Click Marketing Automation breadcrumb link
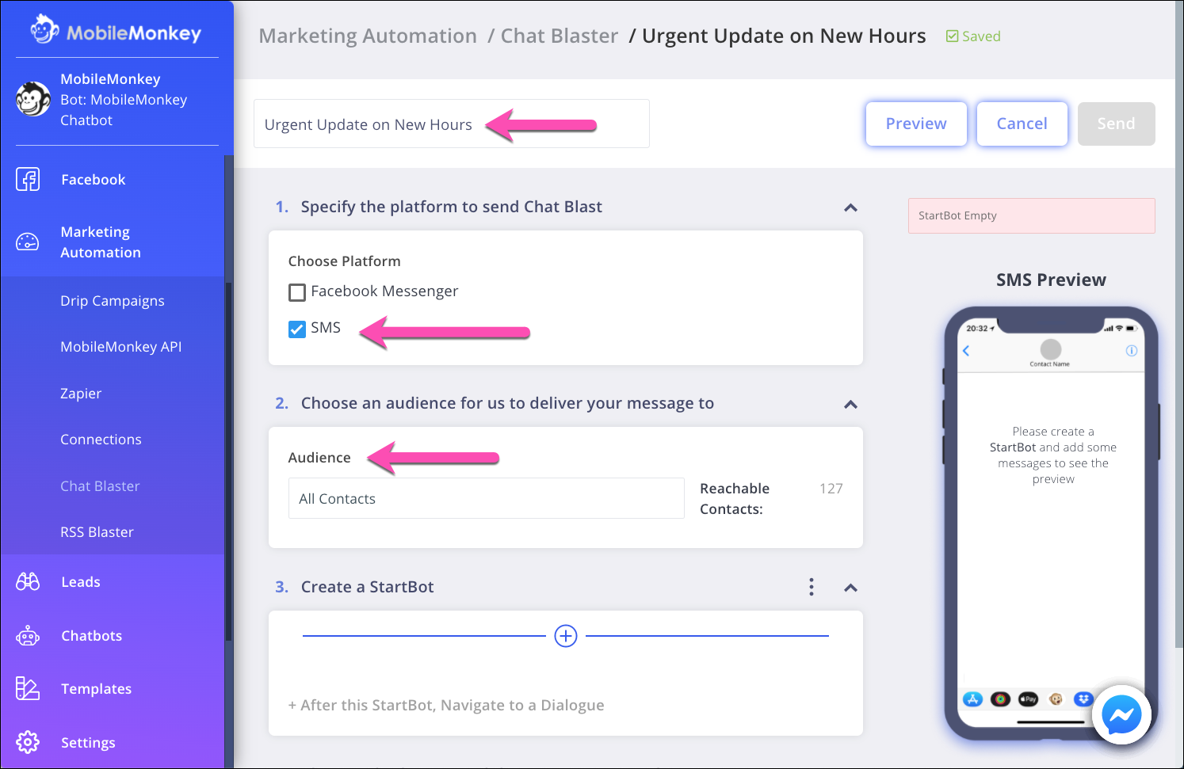The height and width of the screenshot is (769, 1184). [368, 36]
